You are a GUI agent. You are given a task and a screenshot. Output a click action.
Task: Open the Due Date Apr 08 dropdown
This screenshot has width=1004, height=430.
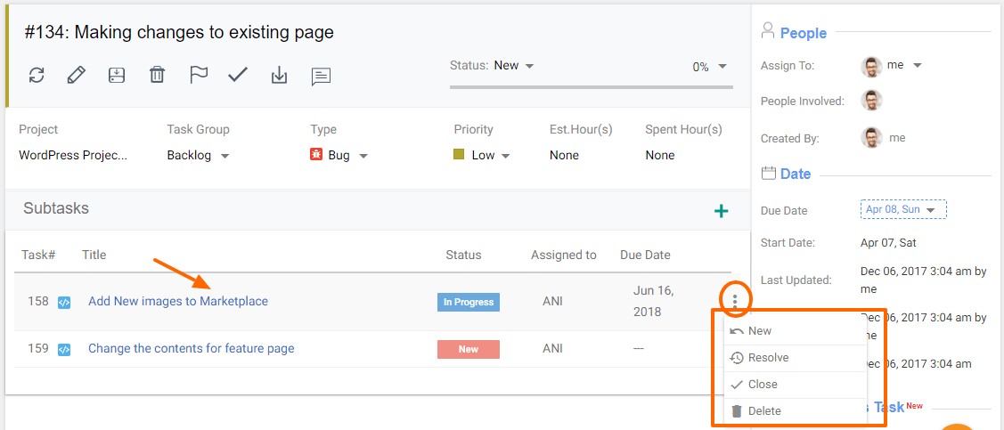click(903, 210)
